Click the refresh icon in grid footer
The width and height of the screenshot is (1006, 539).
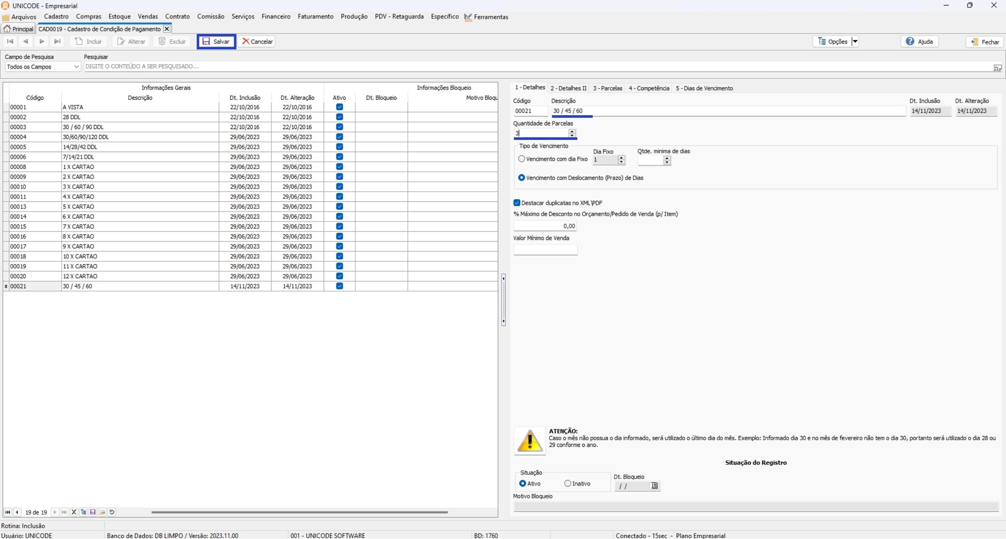(112, 512)
